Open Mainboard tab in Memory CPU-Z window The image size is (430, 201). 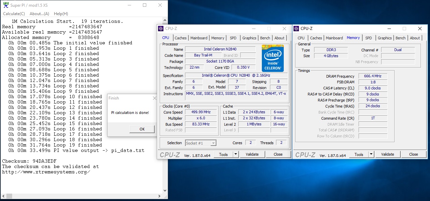pos(334,38)
